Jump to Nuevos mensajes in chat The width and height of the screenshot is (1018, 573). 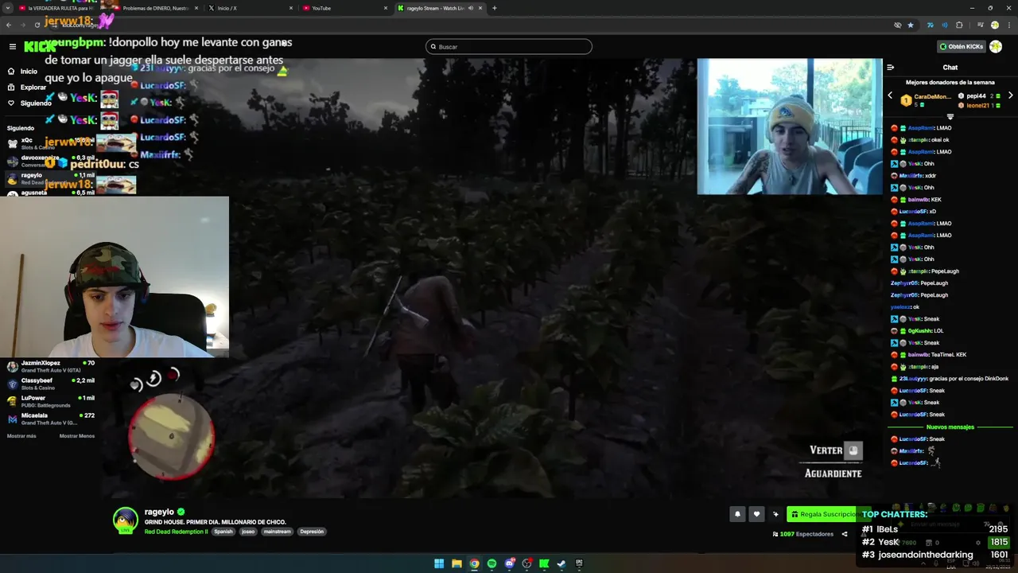point(950,427)
